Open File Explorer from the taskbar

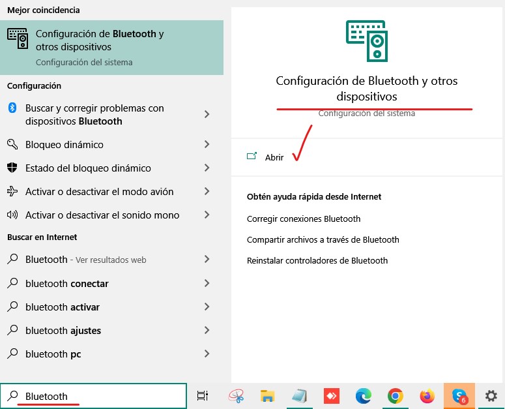267,395
